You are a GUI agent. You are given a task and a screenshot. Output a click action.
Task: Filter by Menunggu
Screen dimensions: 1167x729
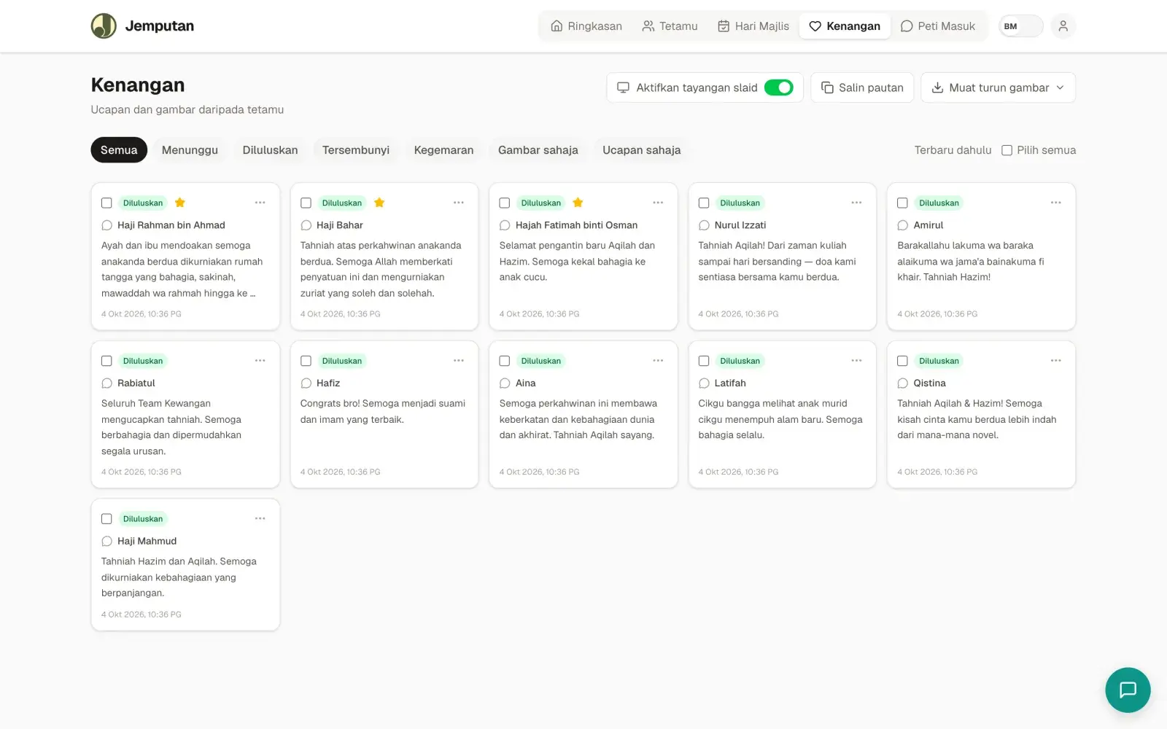[x=190, y=150]
